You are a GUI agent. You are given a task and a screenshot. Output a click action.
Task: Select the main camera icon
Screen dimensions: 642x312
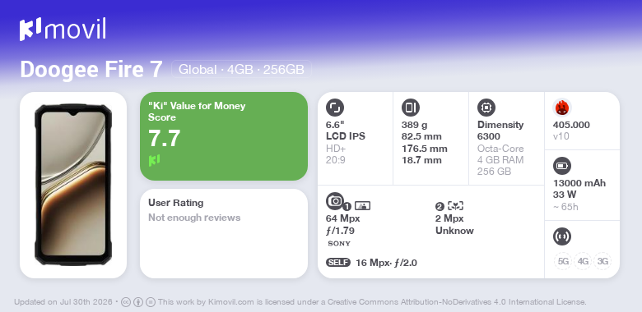coord(335,201)
